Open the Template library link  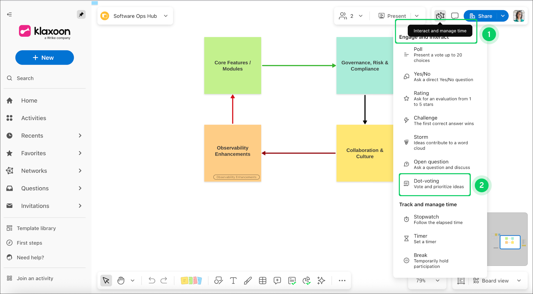36,228
